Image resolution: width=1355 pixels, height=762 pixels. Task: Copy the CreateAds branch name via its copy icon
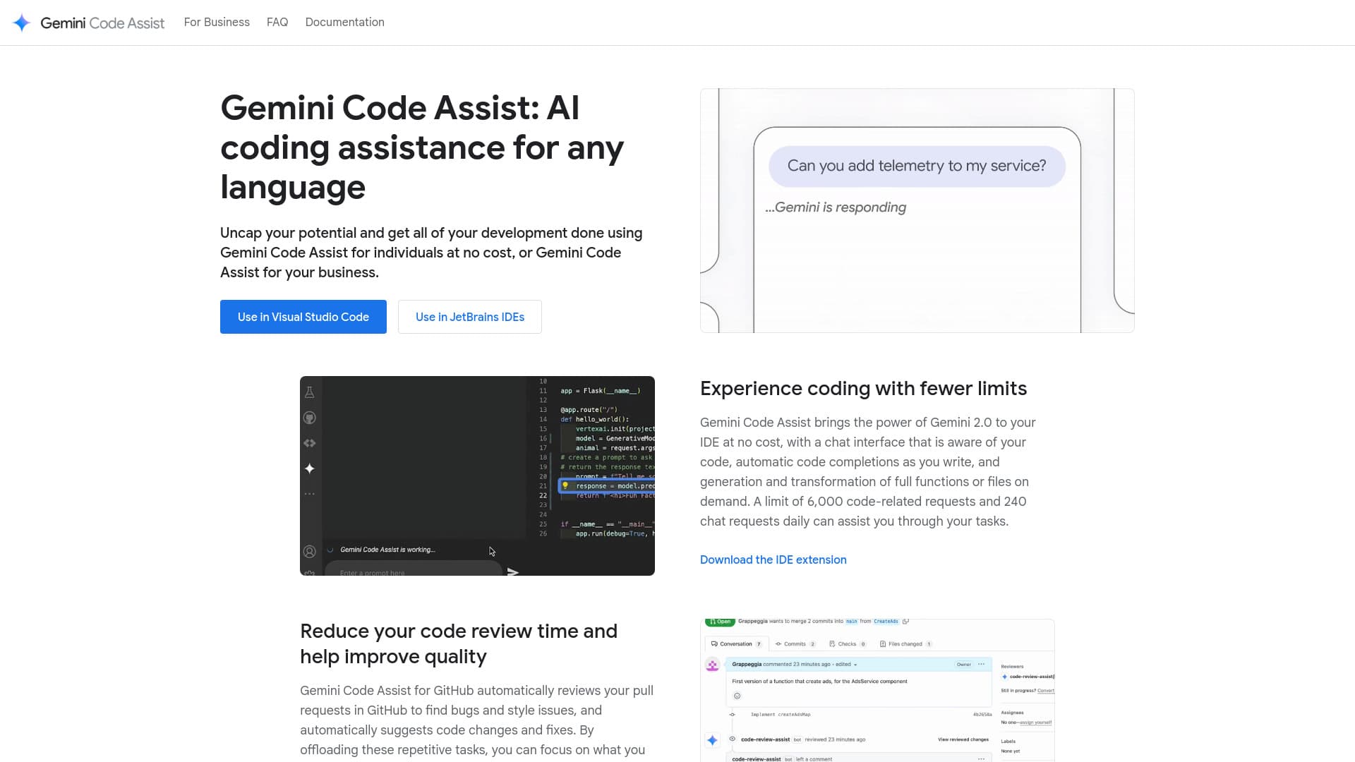coord(905,622)
